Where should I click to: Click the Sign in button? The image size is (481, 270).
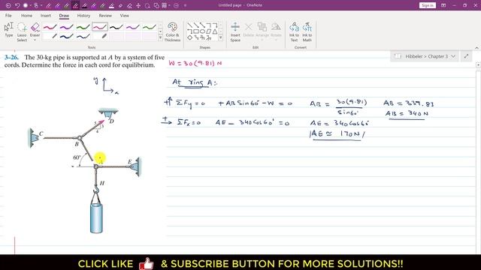pyautogui.click(x=428, y=5)
